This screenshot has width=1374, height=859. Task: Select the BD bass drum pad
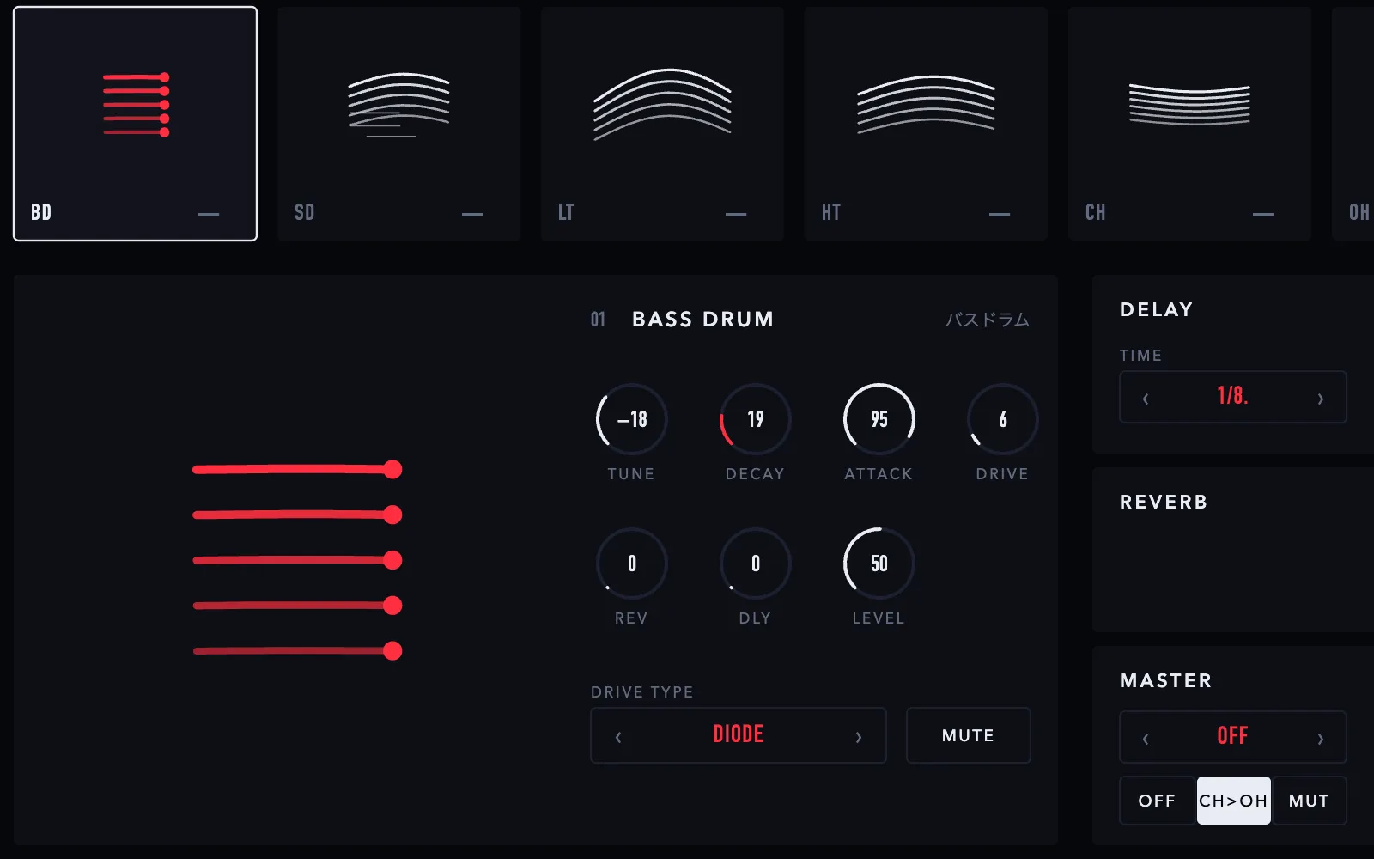(x=135, y=124)
